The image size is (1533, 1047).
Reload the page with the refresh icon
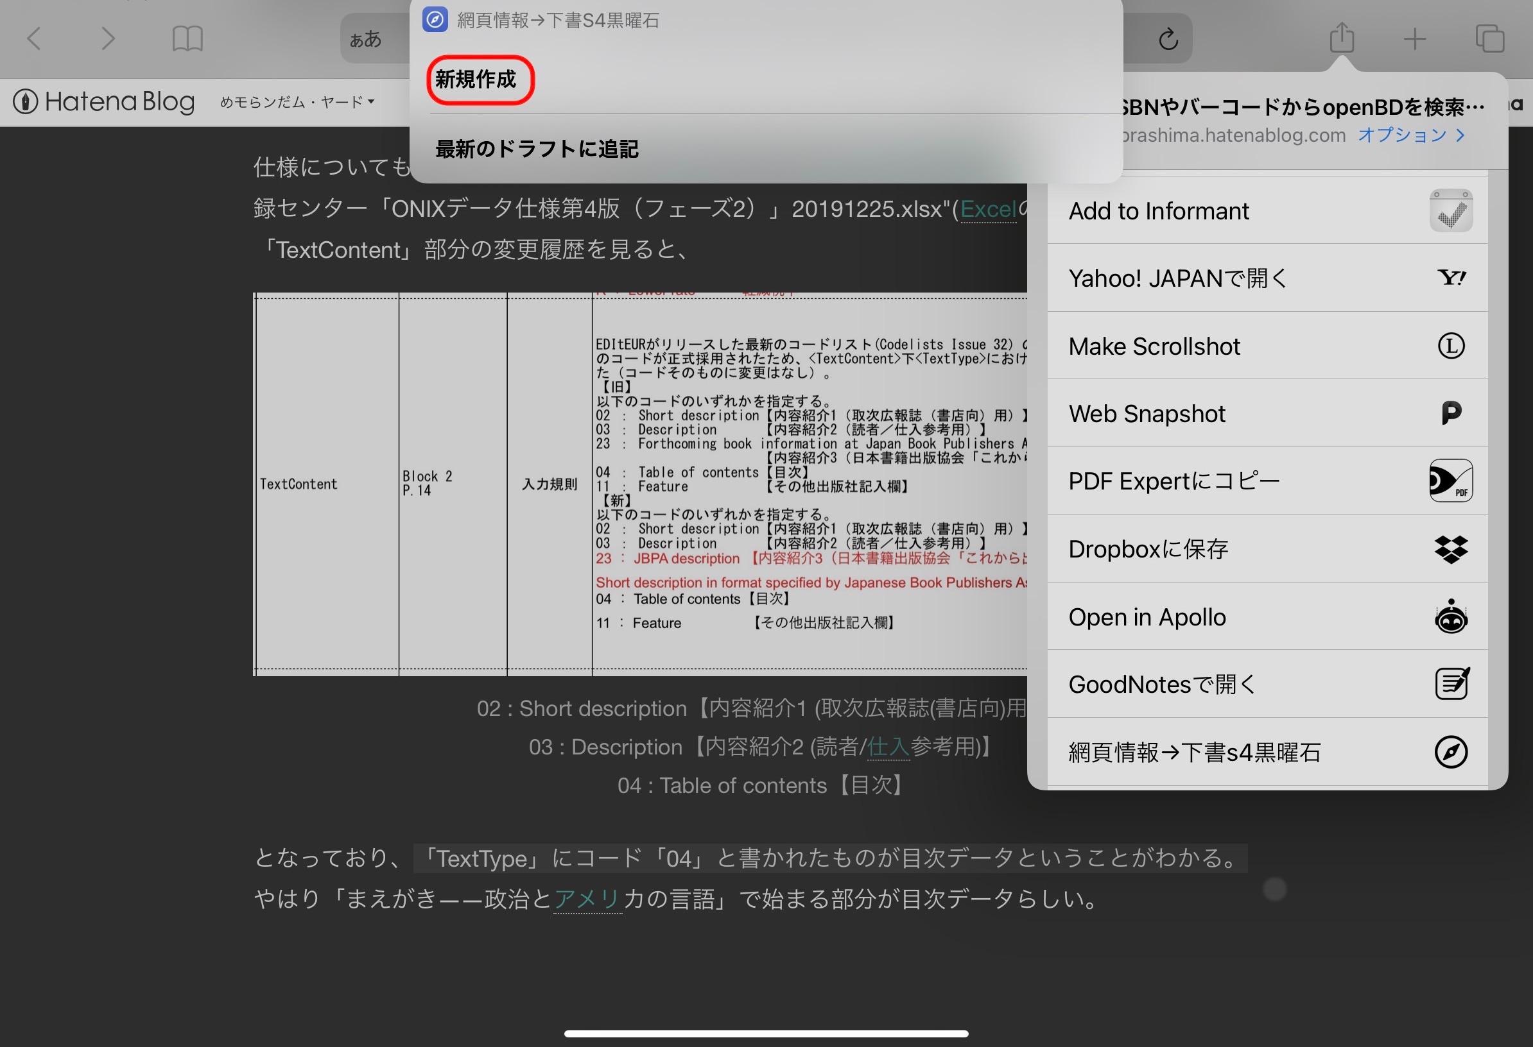coord(1168,39)
